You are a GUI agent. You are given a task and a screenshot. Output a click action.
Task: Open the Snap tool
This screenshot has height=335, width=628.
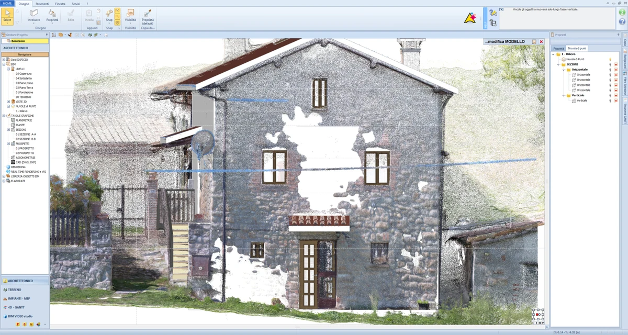click(x=109, y=15)
